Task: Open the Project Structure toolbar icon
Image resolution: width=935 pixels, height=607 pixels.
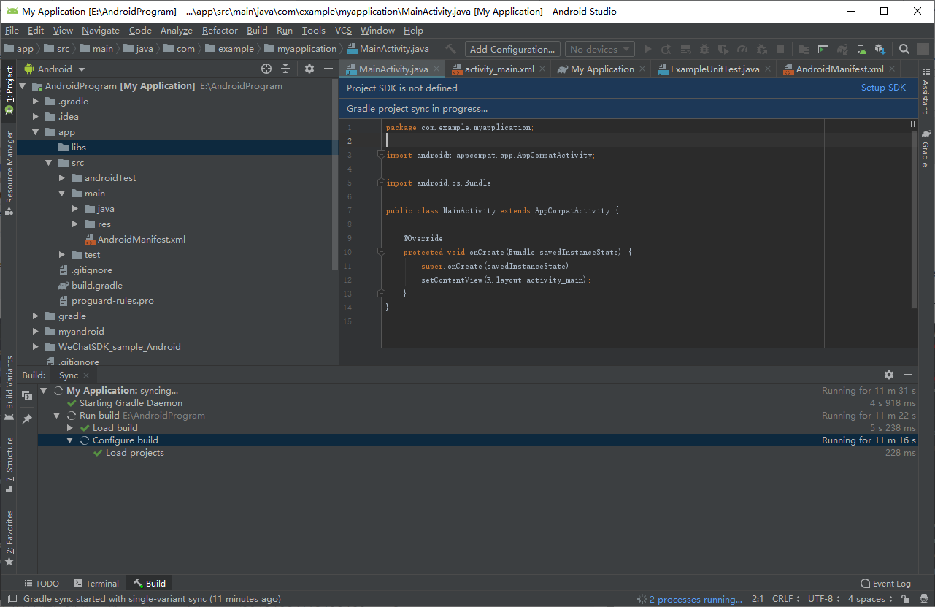Action: click(804, 49)
